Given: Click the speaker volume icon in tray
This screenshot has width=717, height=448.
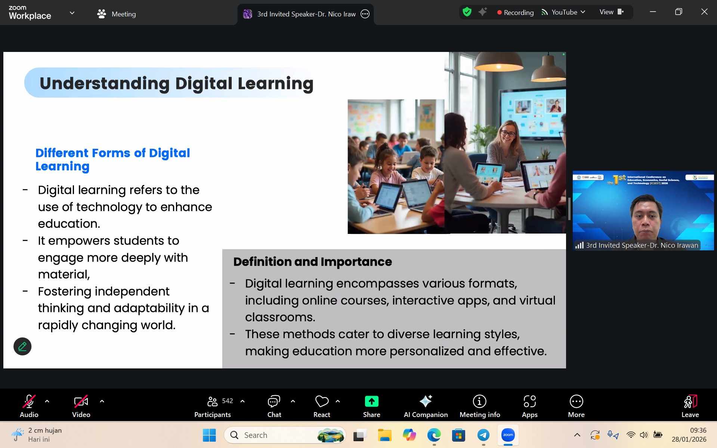Looking at the screenshot, I should point(644,435).
